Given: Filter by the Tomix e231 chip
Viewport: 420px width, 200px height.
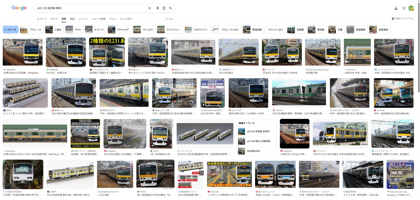Looking at the screenshot, I should pyautogui.click(x=120, y=29).
